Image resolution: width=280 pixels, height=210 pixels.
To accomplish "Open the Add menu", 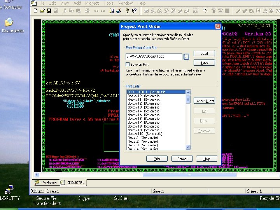I will [77, 3].
